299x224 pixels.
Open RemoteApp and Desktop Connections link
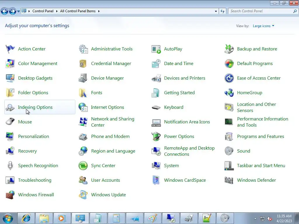(x=189, y=151)
